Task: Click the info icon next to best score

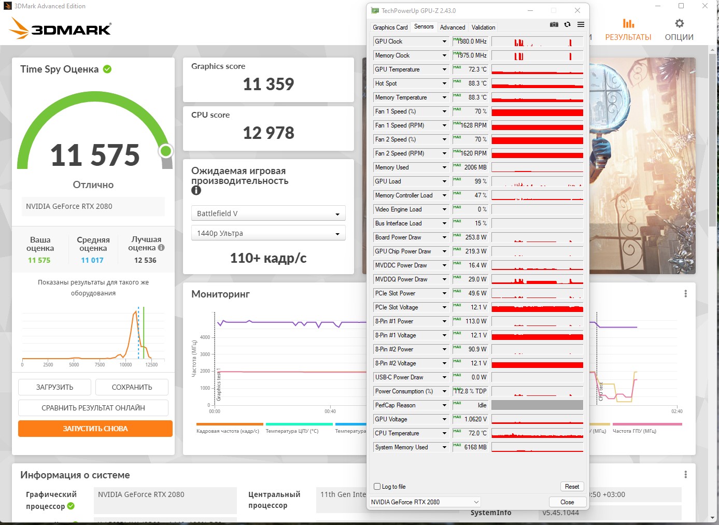Action: (161, 248)
